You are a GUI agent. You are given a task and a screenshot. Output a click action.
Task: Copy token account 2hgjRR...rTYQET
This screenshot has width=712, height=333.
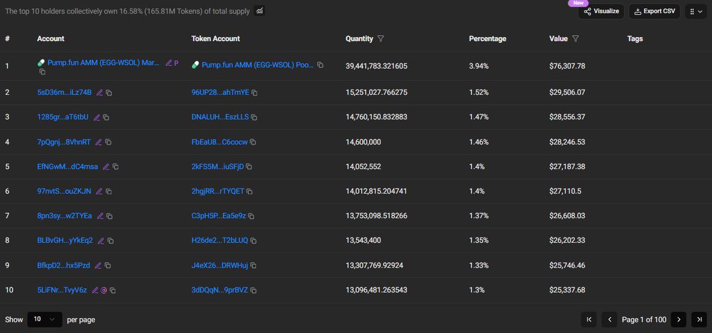tap(249, 192)
